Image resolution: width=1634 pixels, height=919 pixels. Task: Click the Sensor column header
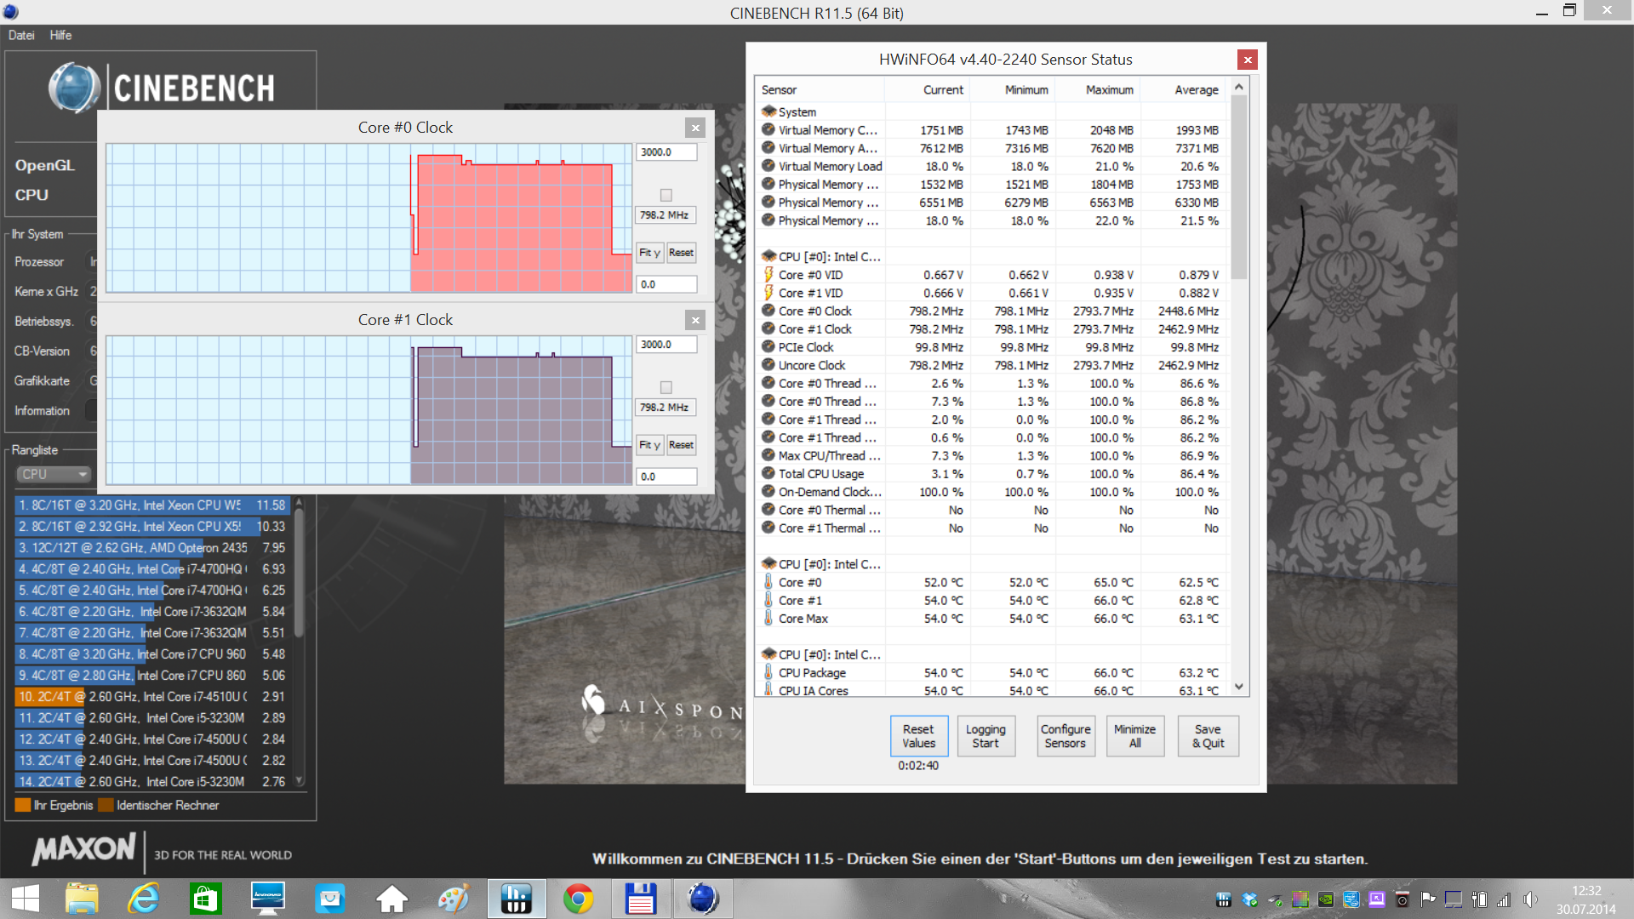[x=820, y=90]
